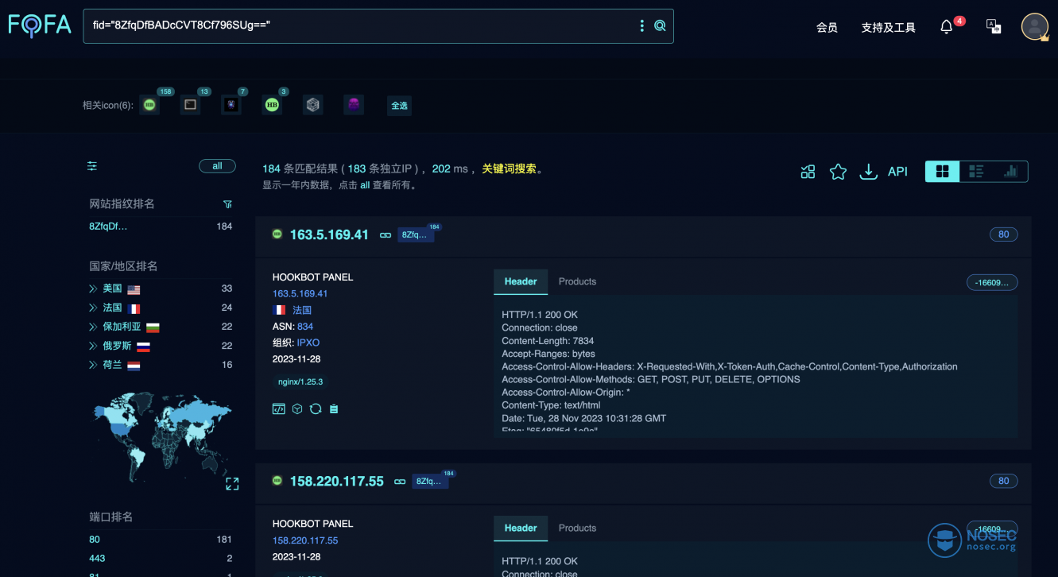Viewport: 1058px width, 577px height.
Task: Open the API link
Action: 897,172
